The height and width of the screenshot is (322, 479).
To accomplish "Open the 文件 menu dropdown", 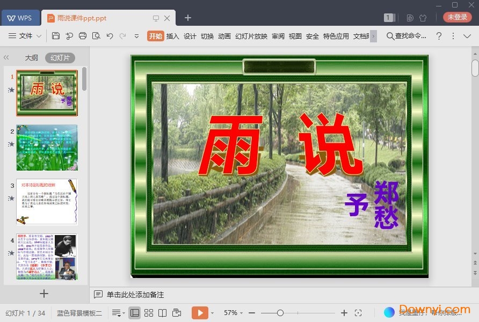I will [x=26, y=36].
